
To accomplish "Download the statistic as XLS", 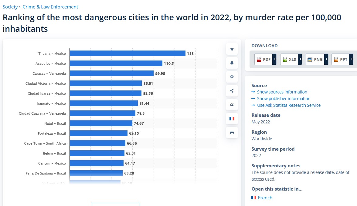I will 289,59.
